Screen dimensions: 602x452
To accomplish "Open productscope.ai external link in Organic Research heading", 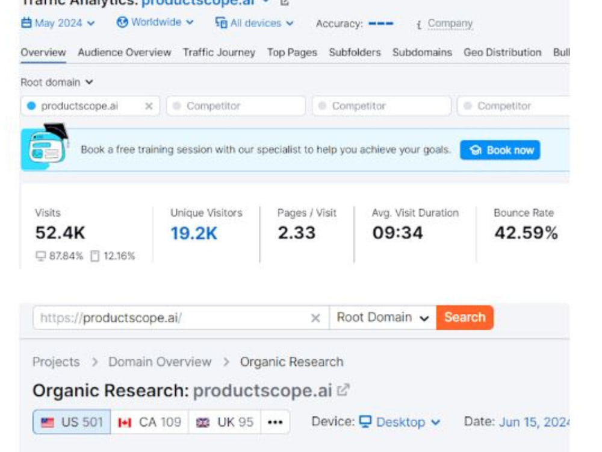I will click(x=343, y=390).
